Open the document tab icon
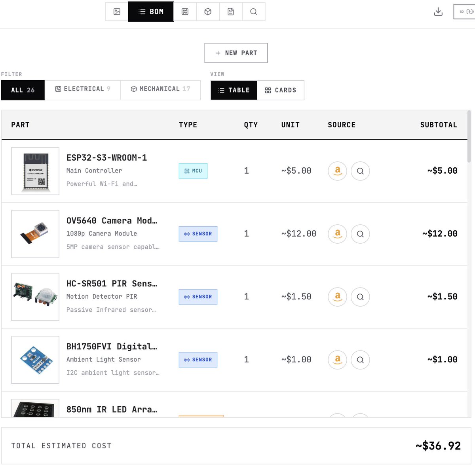The width and height of the screenshot is (475, 468). coord(231,11)
